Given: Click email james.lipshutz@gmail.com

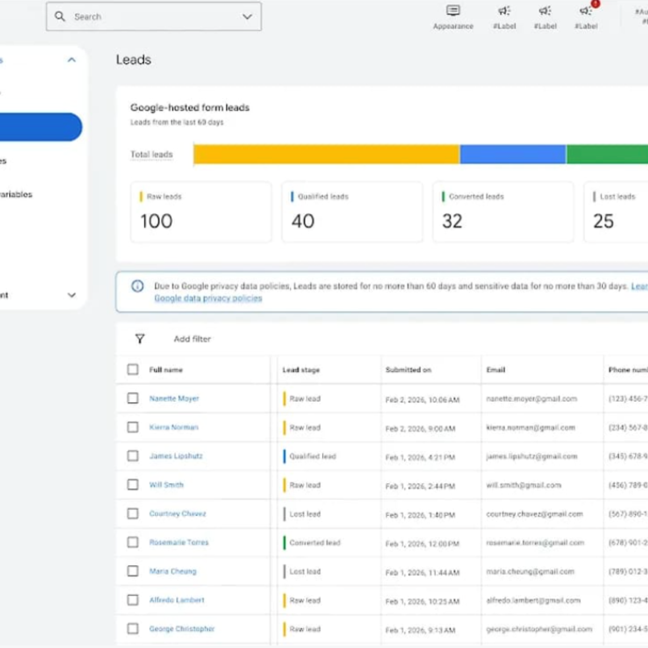Looking at the screenshot, I should [x=532, y=456].
